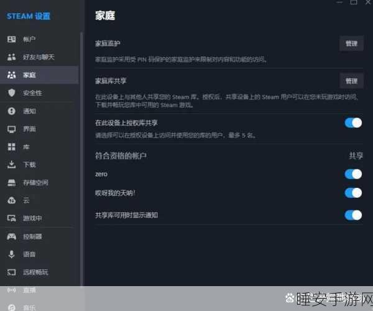Open 控制器 label in sidebar
This screenshot has height=311, width=373.
coord(32,236)
